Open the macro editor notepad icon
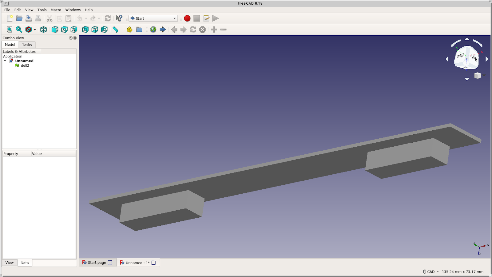Screen dimensions: 492x277 (206, 18)
